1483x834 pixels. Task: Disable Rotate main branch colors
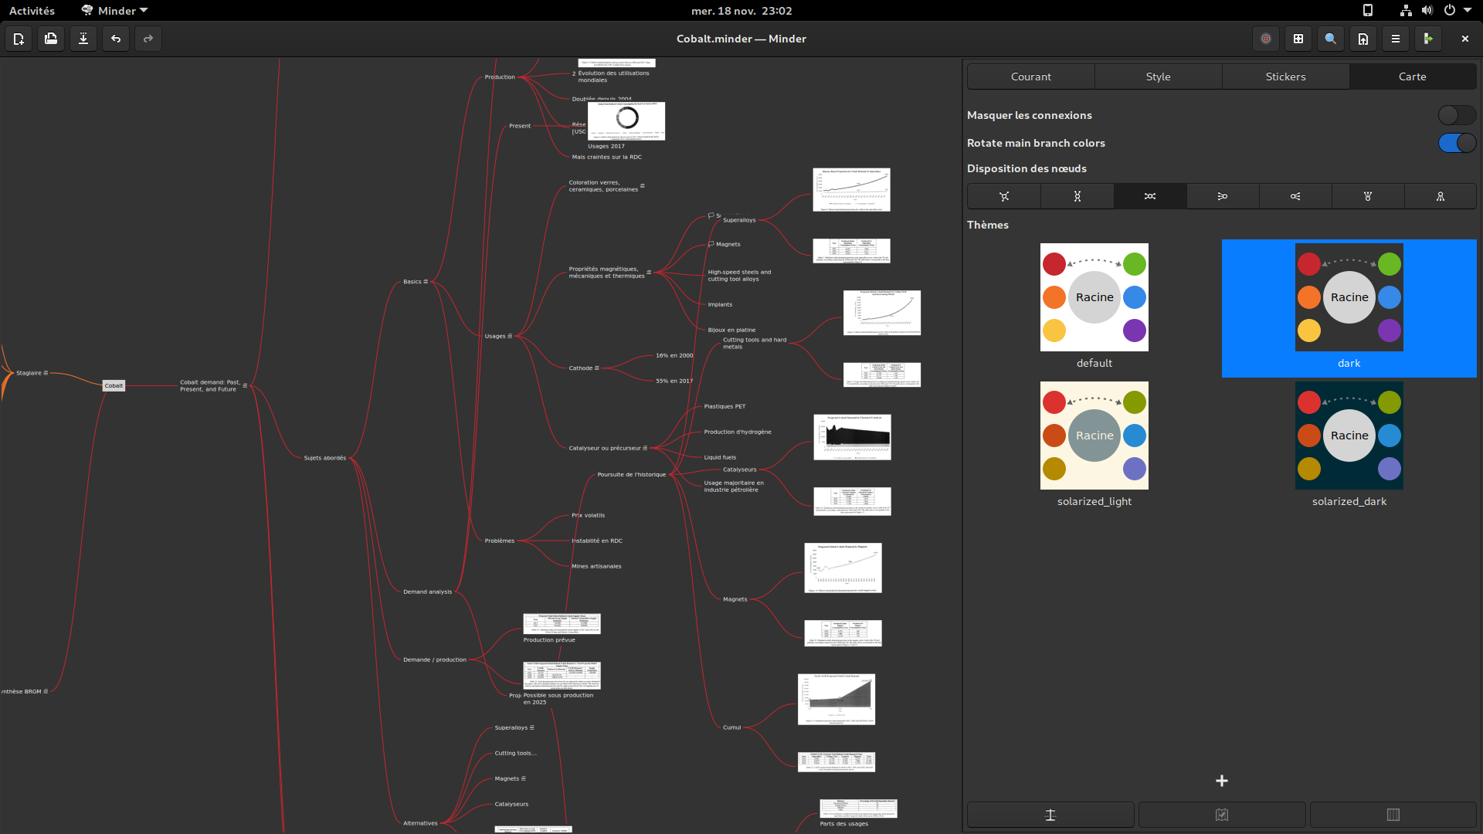(x=1457, y=143)
